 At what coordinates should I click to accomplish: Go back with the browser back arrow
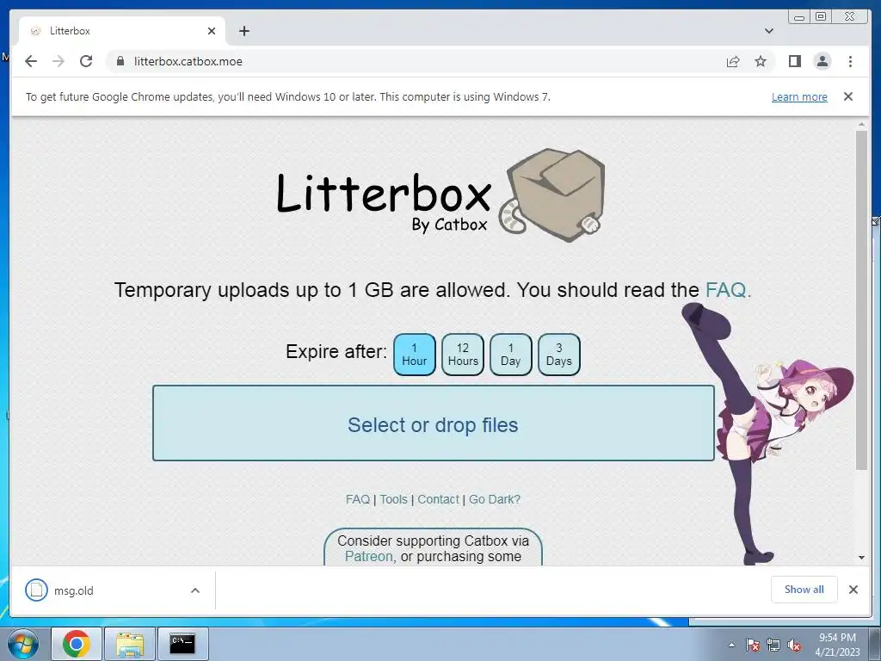tap(31, 61)
